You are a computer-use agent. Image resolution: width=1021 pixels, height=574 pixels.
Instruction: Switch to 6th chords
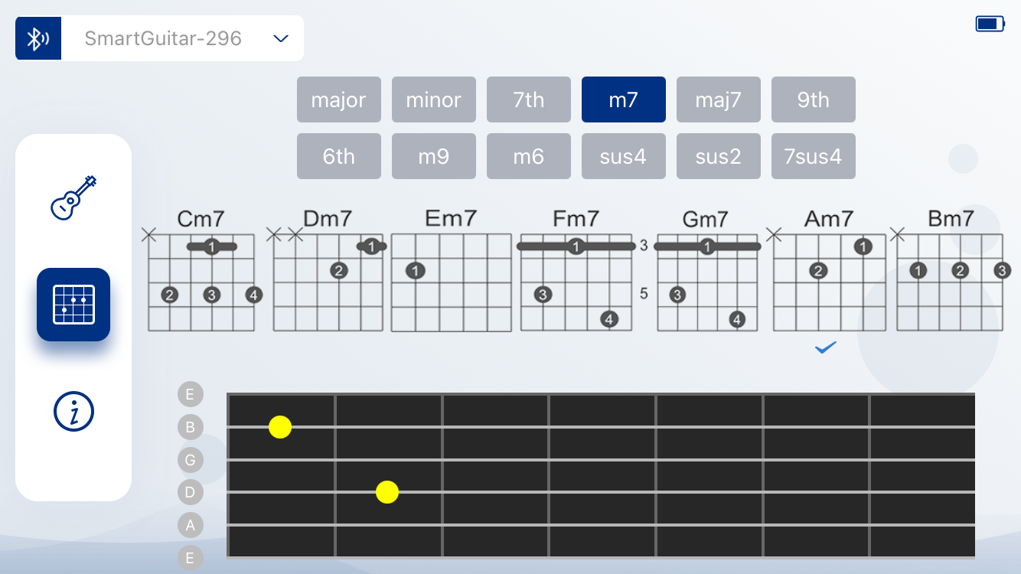(338, 156)
